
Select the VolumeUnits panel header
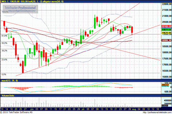coord(8,95)
